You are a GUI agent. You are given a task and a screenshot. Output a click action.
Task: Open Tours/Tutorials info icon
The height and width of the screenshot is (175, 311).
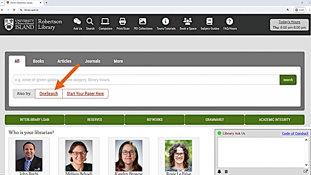point(166,21)
